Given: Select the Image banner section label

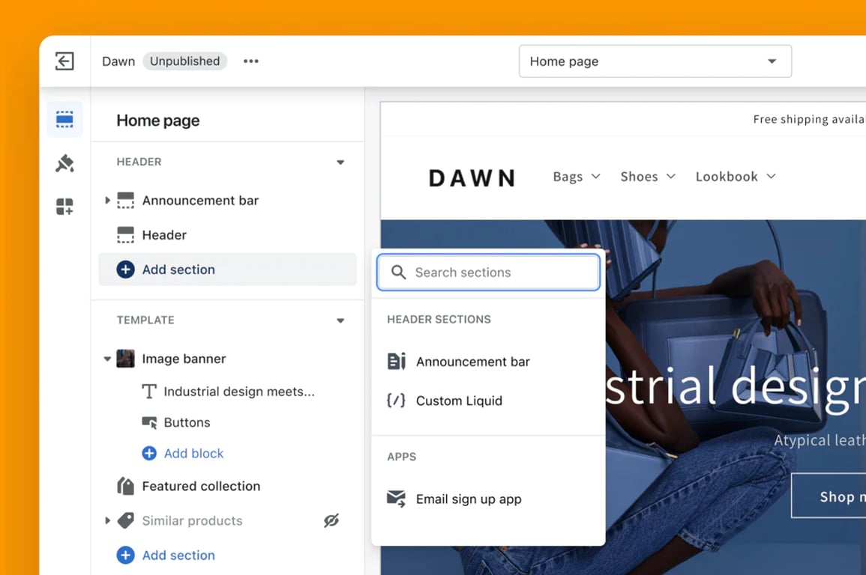Looking at the screenshot, I should pos(184,359).
